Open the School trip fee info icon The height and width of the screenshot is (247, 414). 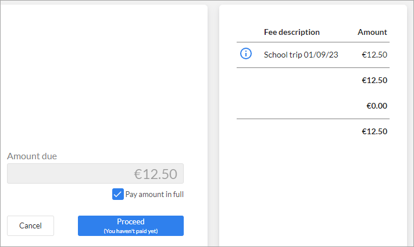point(246,53)
